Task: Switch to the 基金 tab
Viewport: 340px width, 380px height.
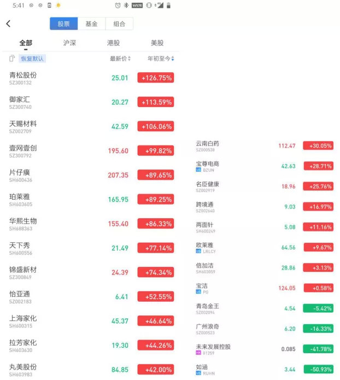Action: 92,24
